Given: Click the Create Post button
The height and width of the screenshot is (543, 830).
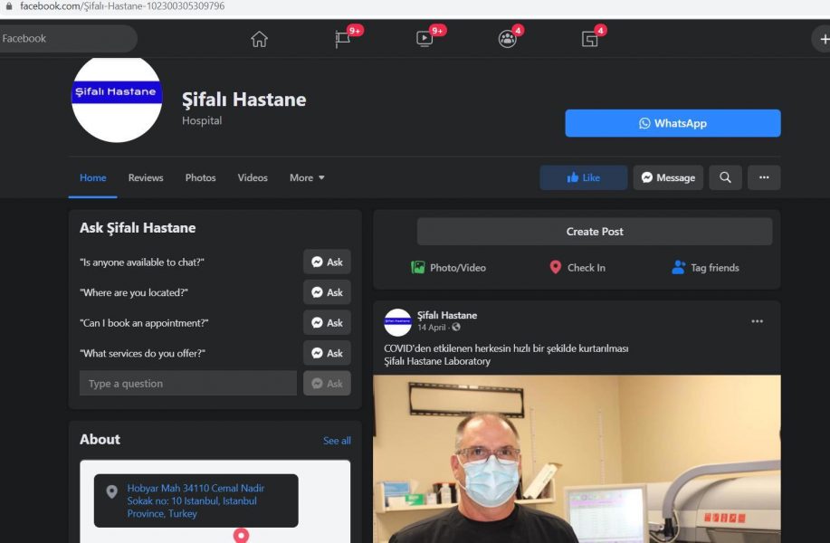Looking at the screenshot, I should pyautogui.click(x=595, y=232).
